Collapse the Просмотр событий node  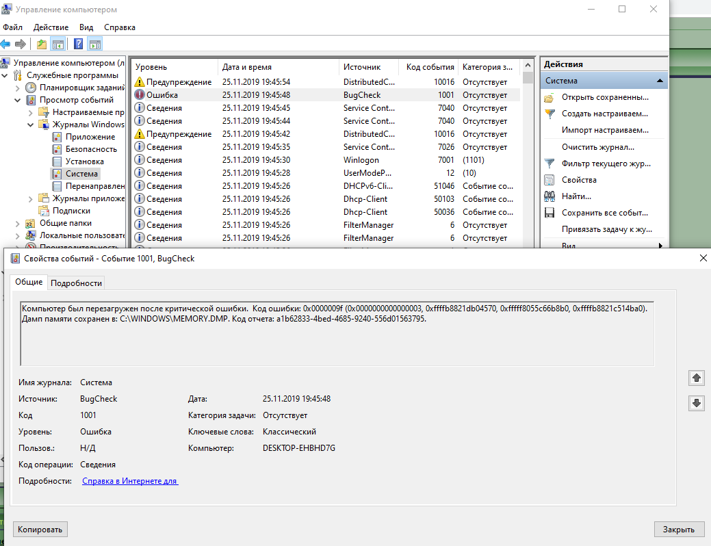pos(18,100)
